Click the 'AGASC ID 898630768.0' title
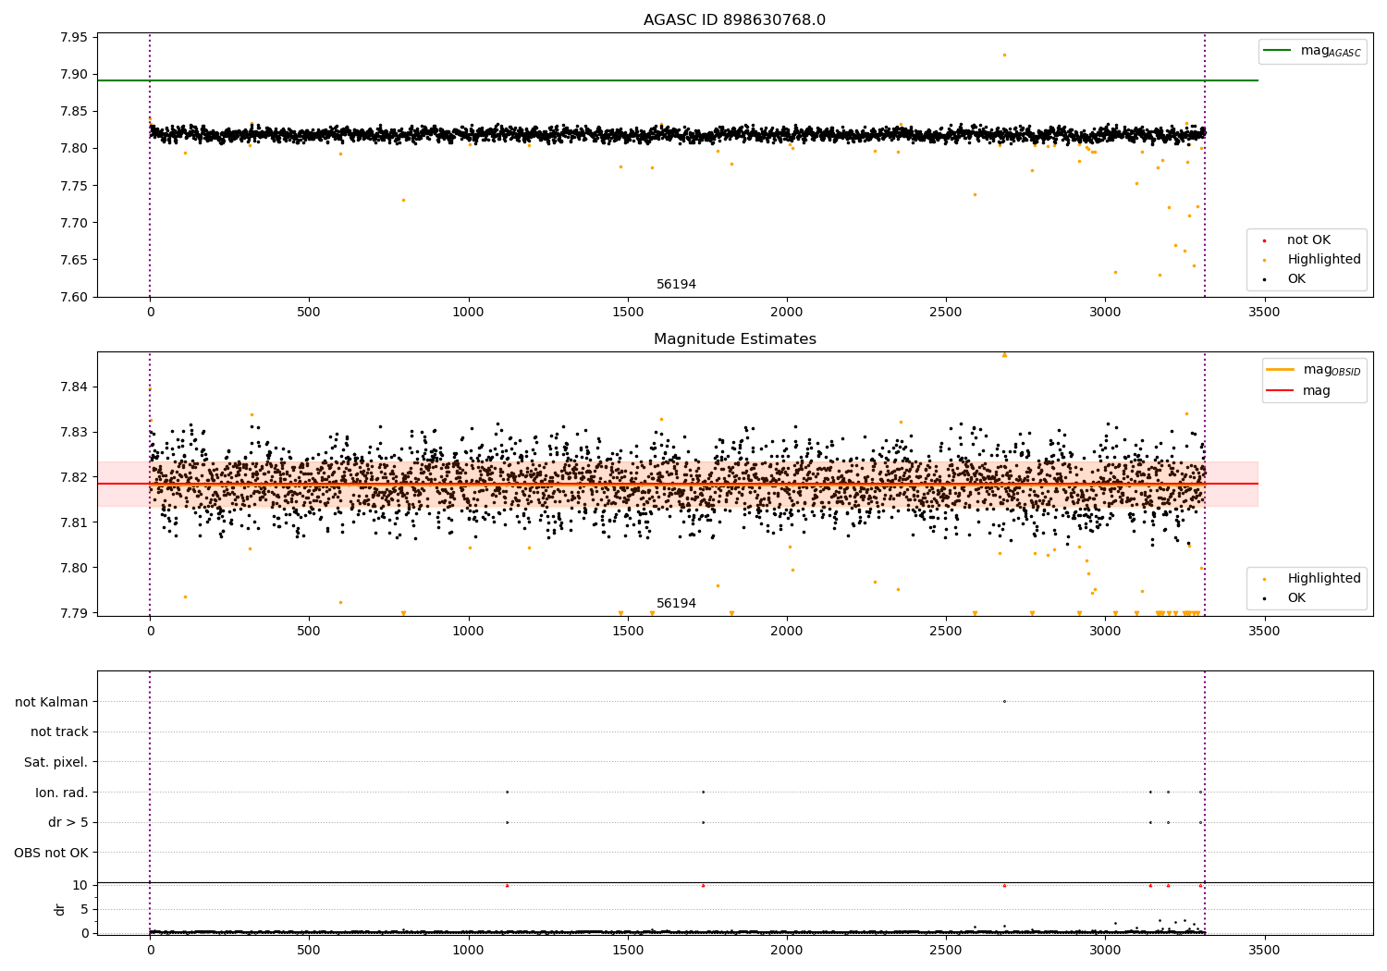Image resolution: width=1387 pixels, height=971 pixels. [734, 20]
